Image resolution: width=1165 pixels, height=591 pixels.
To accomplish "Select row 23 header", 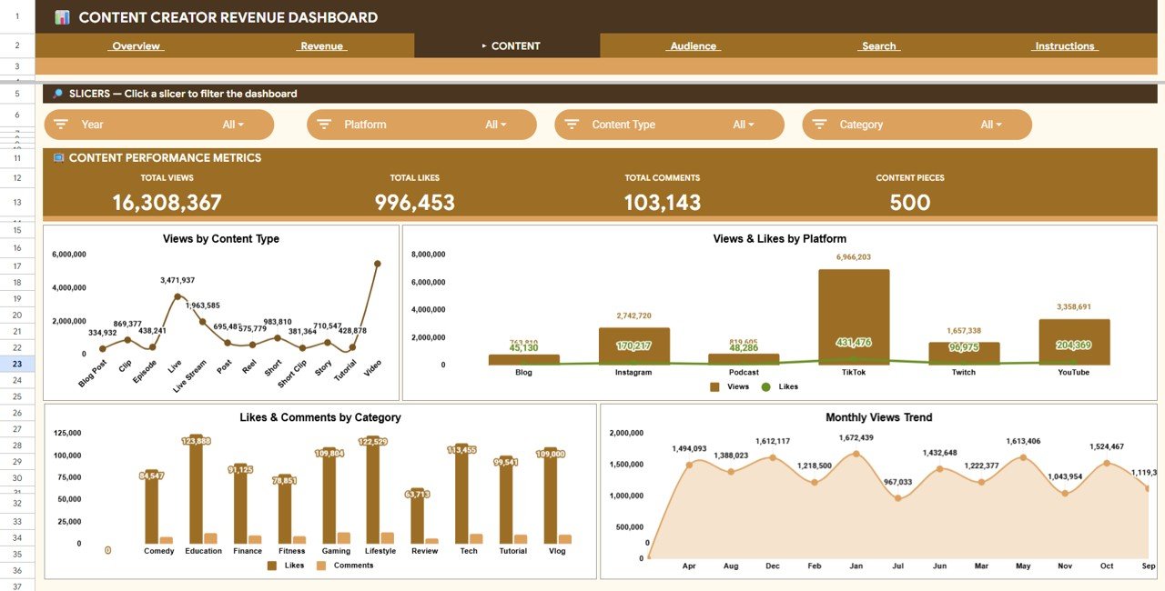I will pyautogui.click(x=17, y=364).
